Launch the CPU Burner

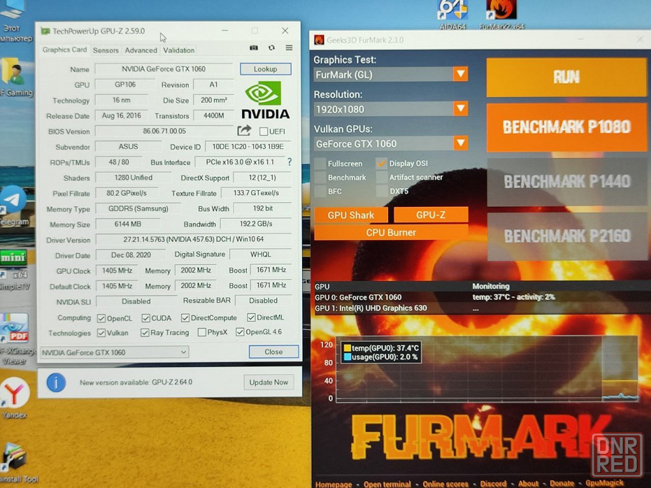click(391, 232)
